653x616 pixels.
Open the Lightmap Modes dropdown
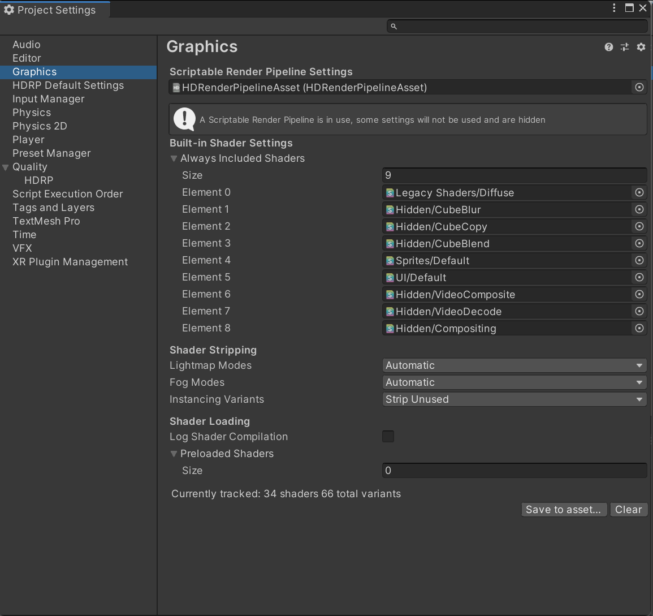(514, 365)
